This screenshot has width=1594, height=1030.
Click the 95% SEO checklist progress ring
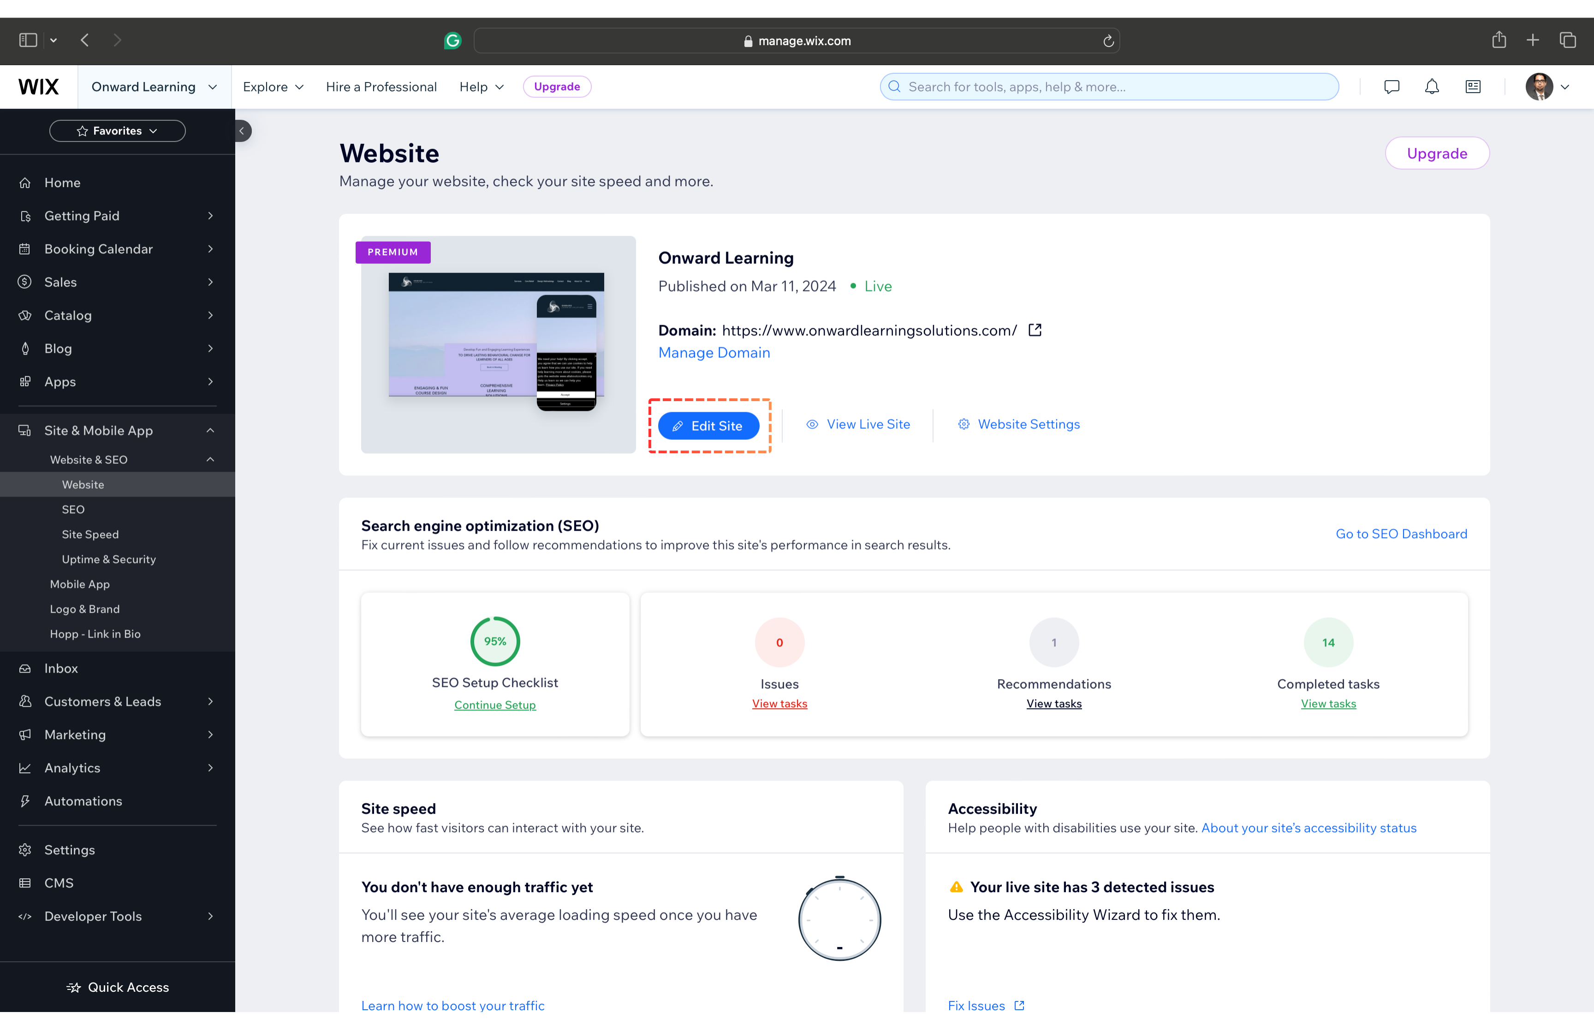point(495,641)
